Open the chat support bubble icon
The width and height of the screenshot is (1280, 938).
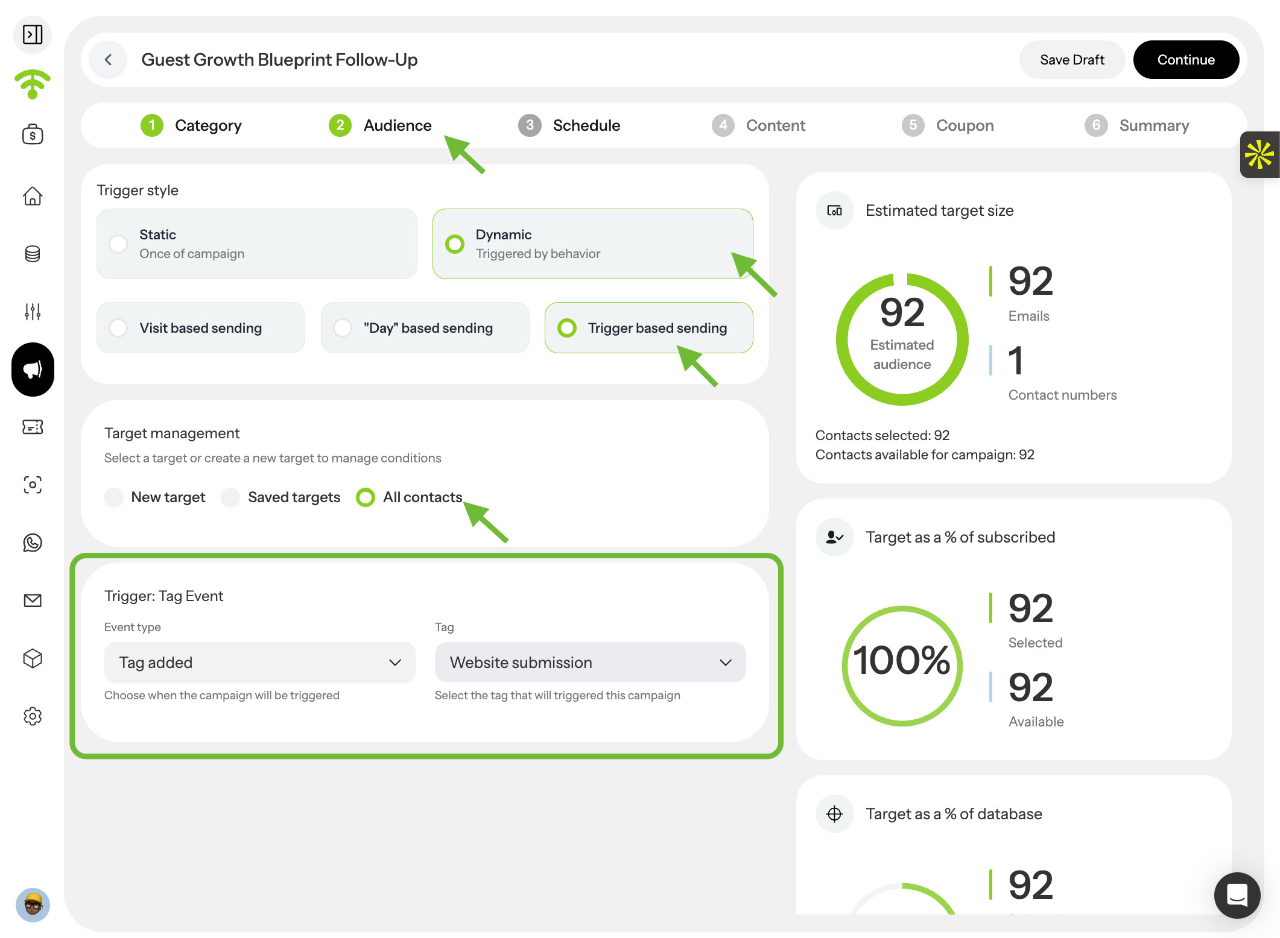click(x=1237, y=895)
